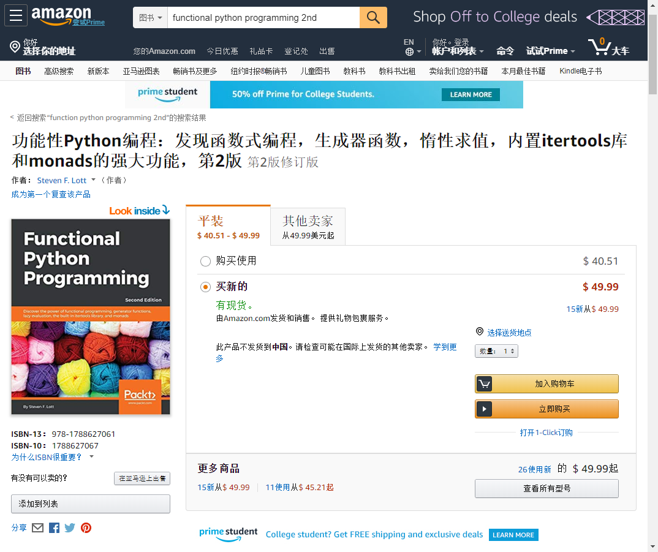Open the shopping cart icon
Image resolution: width=658 pixels, height=552 pixels.
599,47
